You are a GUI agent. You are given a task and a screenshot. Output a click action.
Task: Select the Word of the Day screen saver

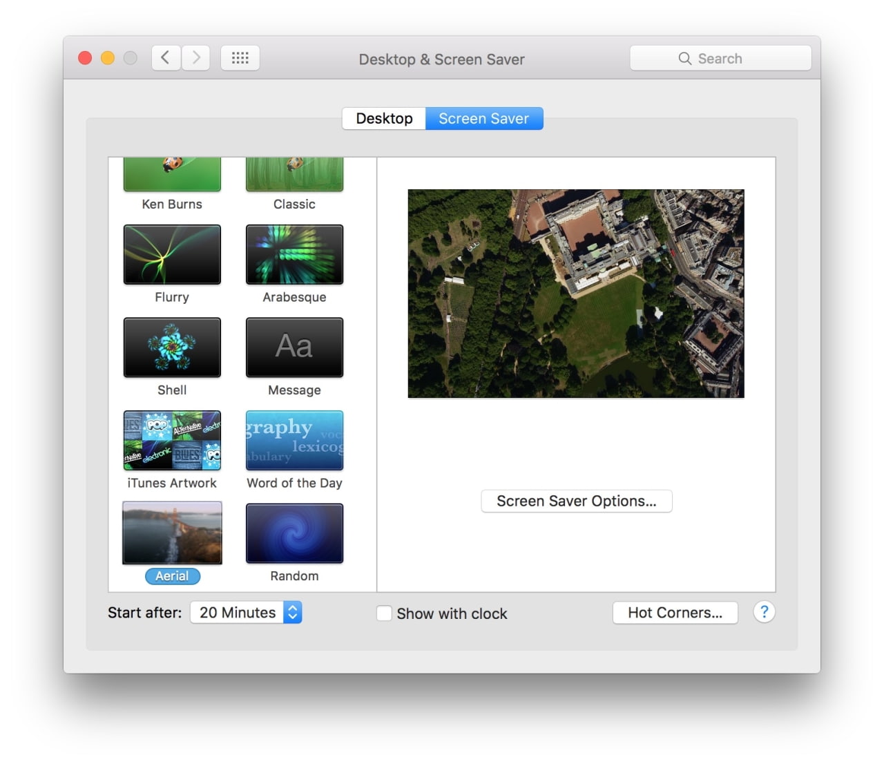tap(294, 440)
